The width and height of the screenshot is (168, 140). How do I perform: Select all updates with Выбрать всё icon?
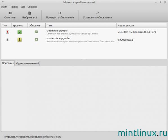coord(30,13)
